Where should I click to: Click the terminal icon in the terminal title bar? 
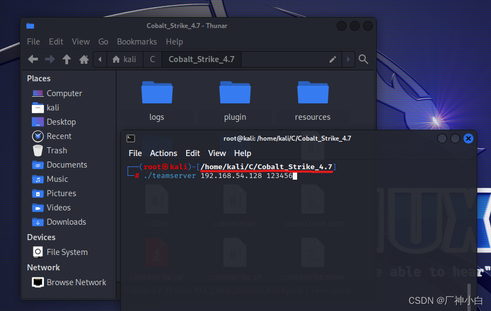(x=131, y=138)
